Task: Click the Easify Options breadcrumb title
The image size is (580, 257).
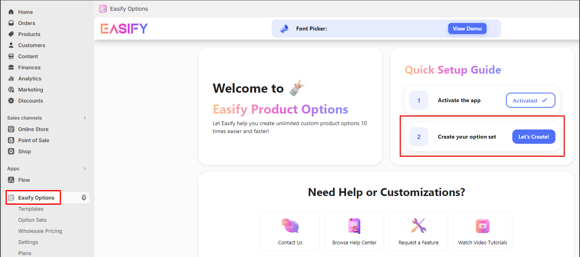Action: [128, 8]
